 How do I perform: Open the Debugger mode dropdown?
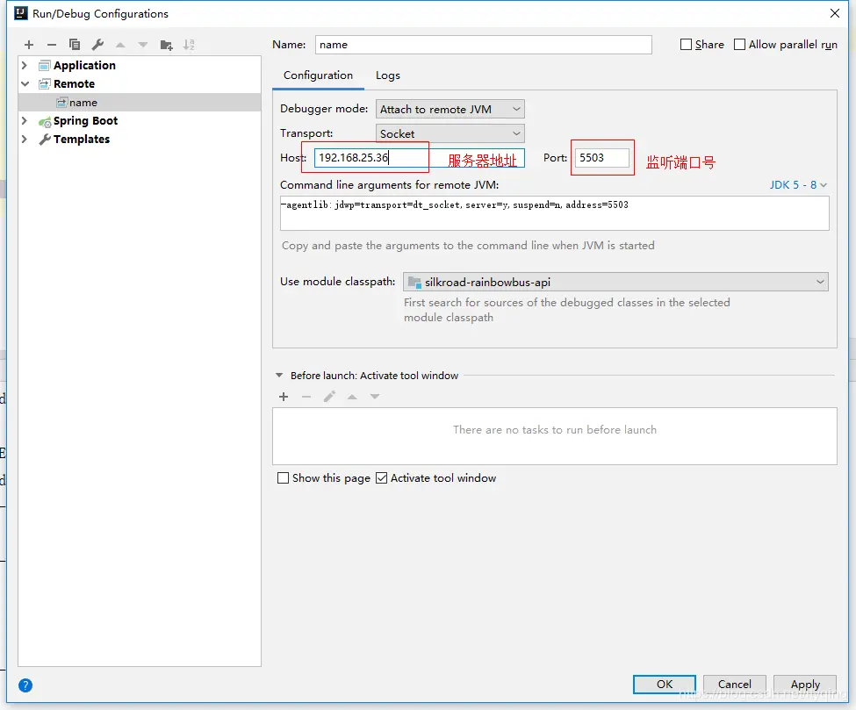pos(450,109)
